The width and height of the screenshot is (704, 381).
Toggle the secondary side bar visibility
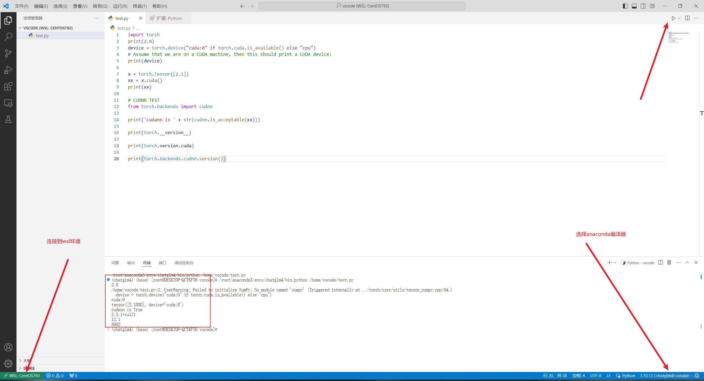coord(643,6)
